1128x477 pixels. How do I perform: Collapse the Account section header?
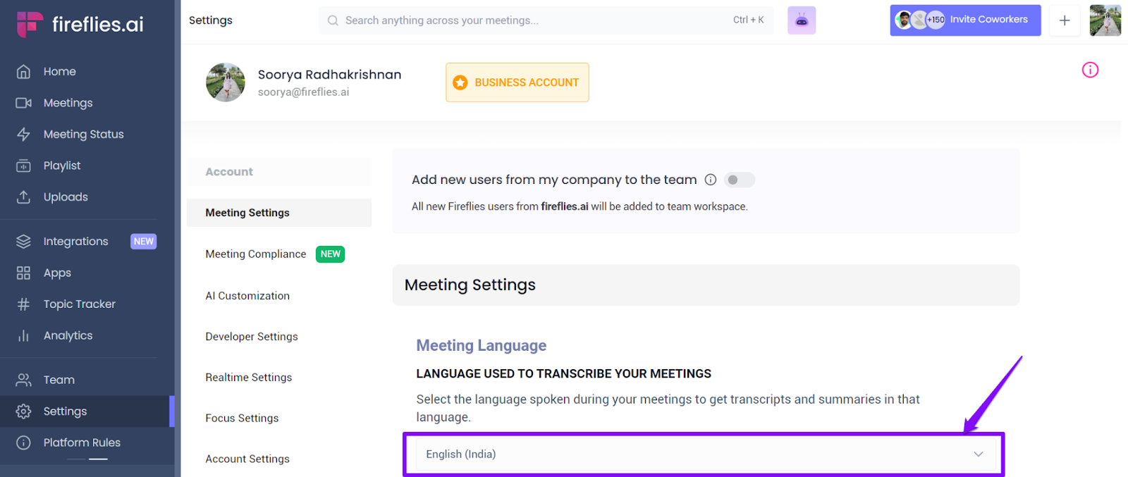(229, 171)
